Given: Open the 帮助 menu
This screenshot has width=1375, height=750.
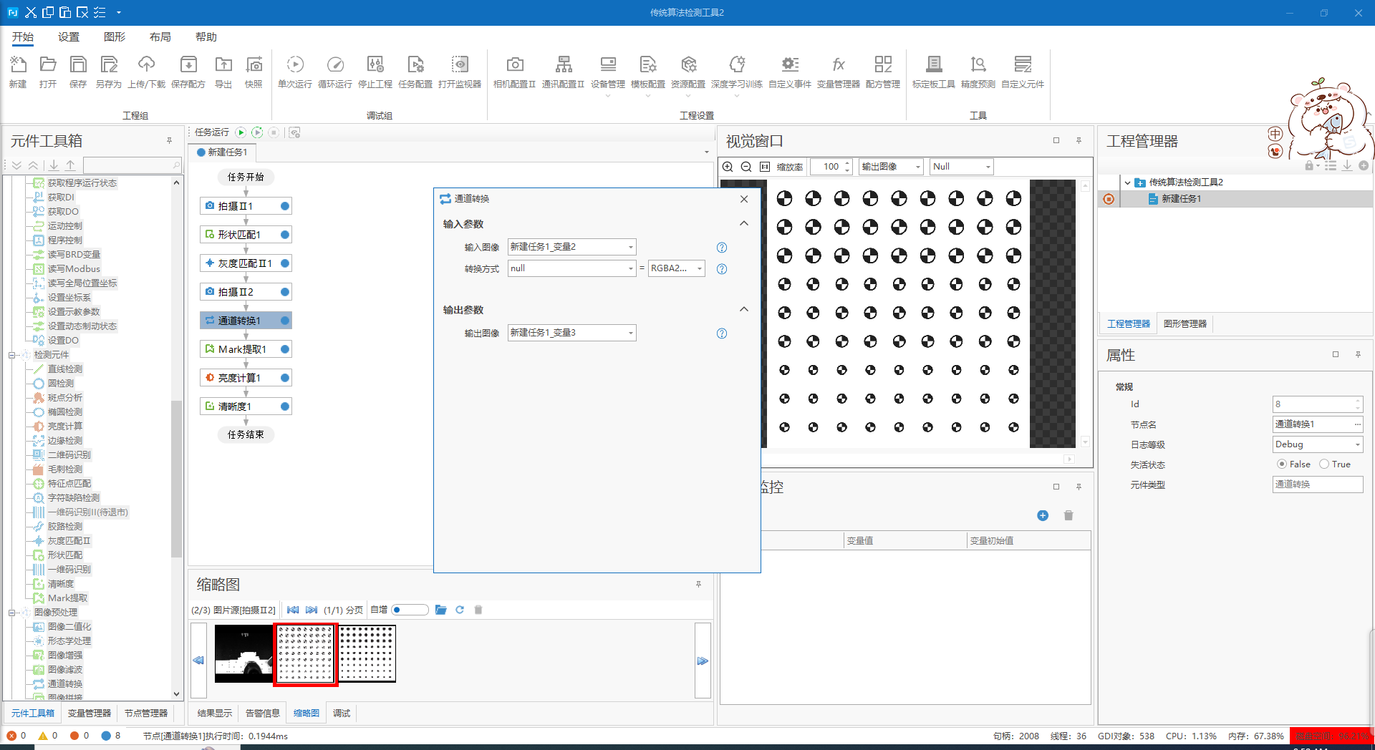Looking at the screenshot, I should [206, 37].
